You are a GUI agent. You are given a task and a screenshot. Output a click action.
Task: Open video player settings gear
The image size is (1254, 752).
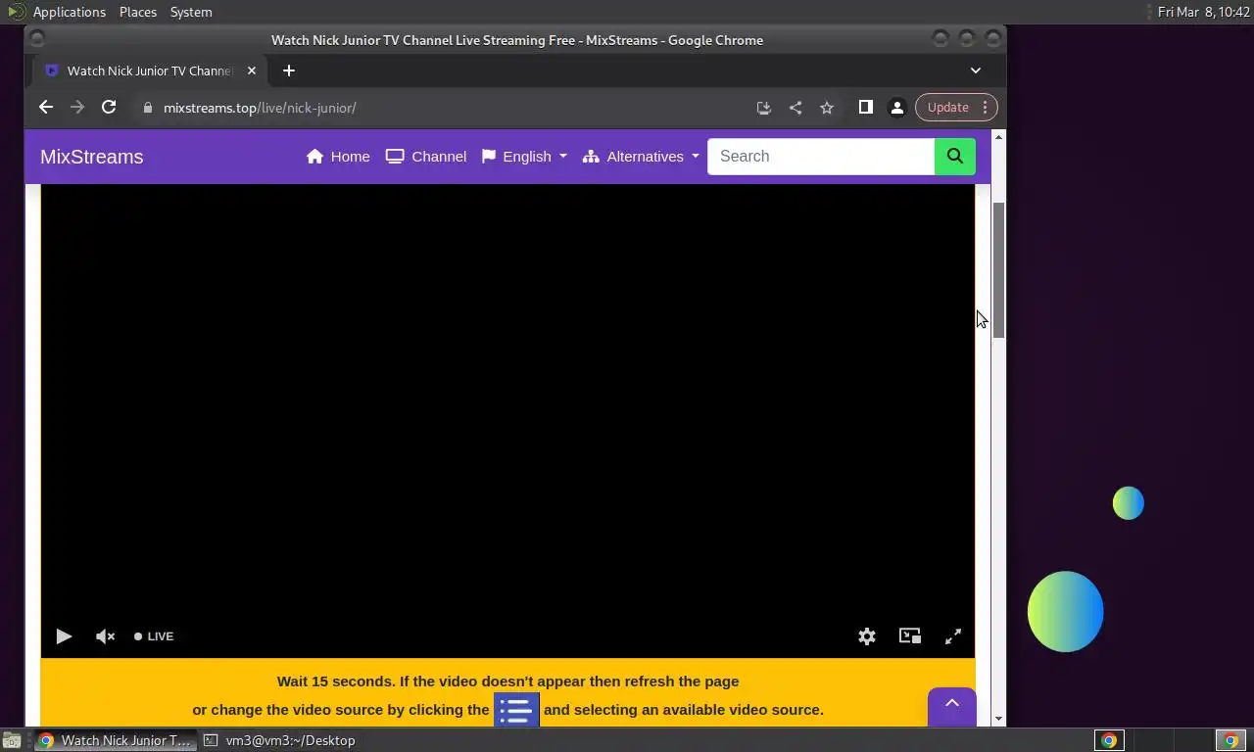click(x=867, y=636)
